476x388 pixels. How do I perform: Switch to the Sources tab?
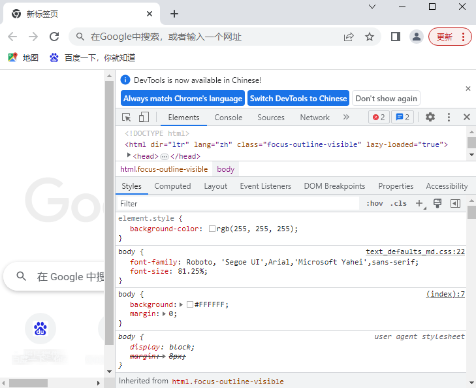(271, 118)
